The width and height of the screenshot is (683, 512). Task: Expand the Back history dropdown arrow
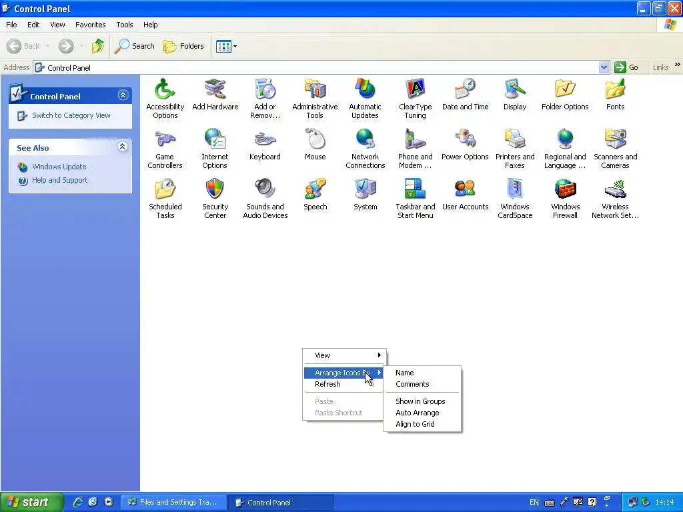coord(47,46)
